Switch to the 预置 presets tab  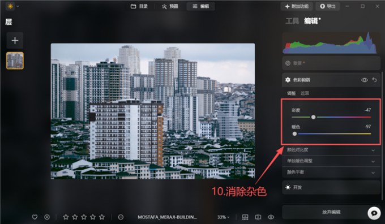pos(170,6)
